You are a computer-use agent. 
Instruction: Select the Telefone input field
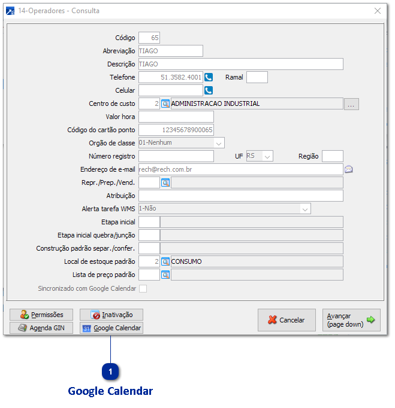pyautogui.click(x=171, y=77)
